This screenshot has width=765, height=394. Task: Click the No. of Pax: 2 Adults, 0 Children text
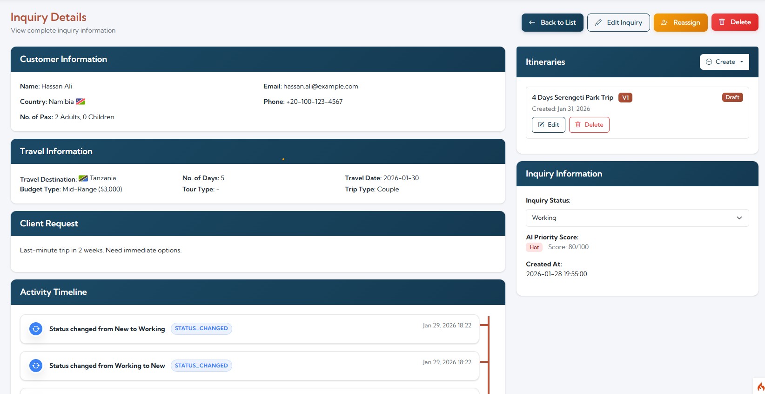(67, 117)
